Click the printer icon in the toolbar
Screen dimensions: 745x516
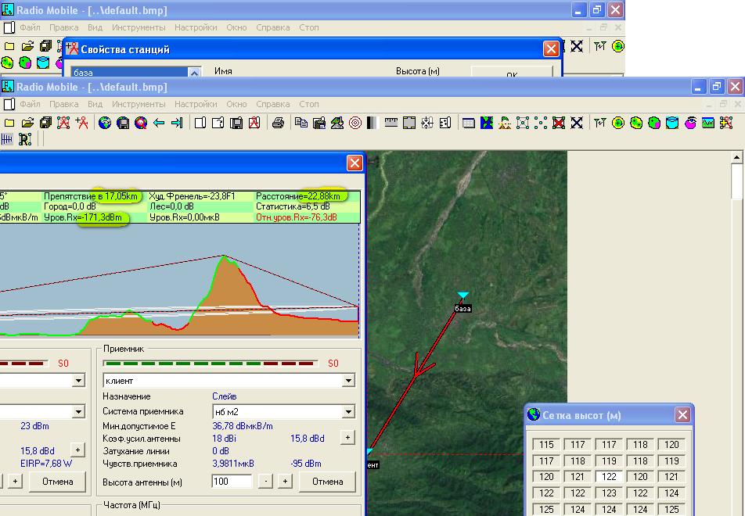278,123
